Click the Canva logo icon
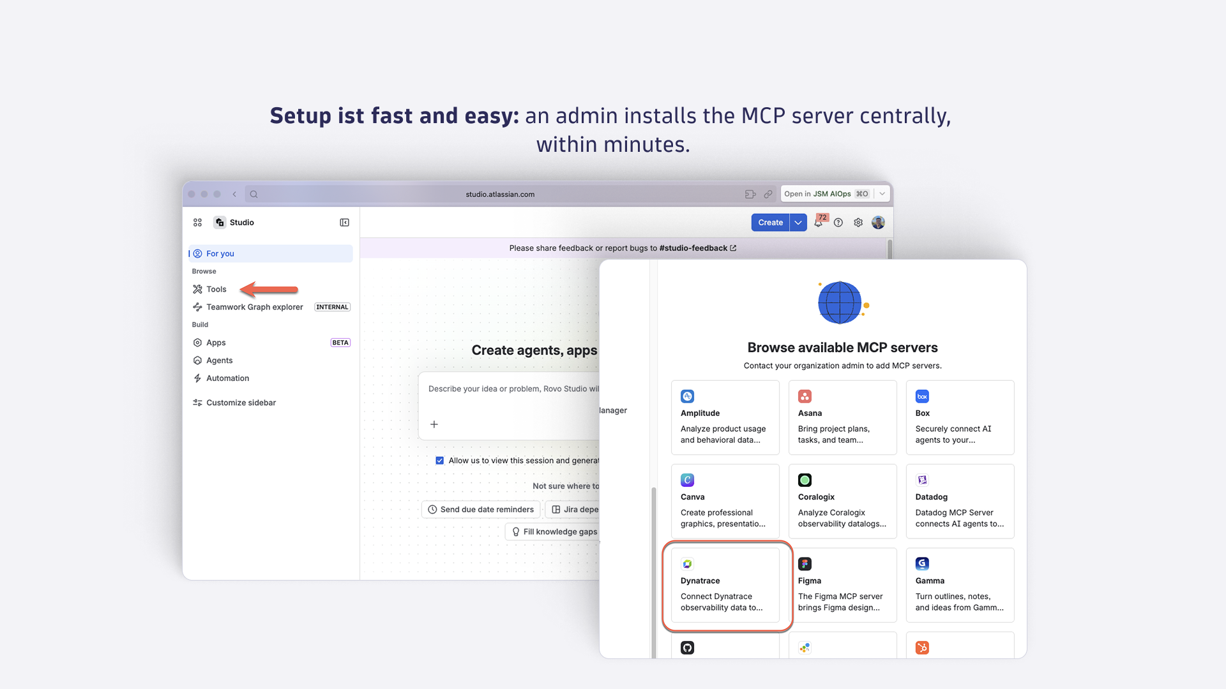The height and width of the screenshot is (689, 1226). point(688,480)
